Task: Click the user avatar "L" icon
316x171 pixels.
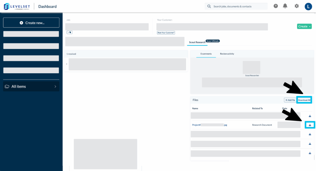Action: (308, 6)
